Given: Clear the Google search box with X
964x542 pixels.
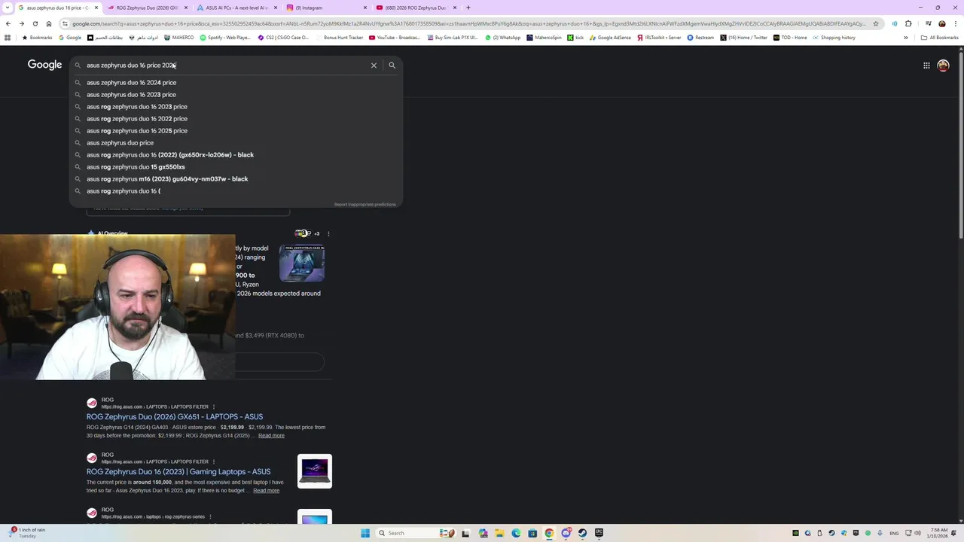Looking at the screenshot, I should [374, 65].
